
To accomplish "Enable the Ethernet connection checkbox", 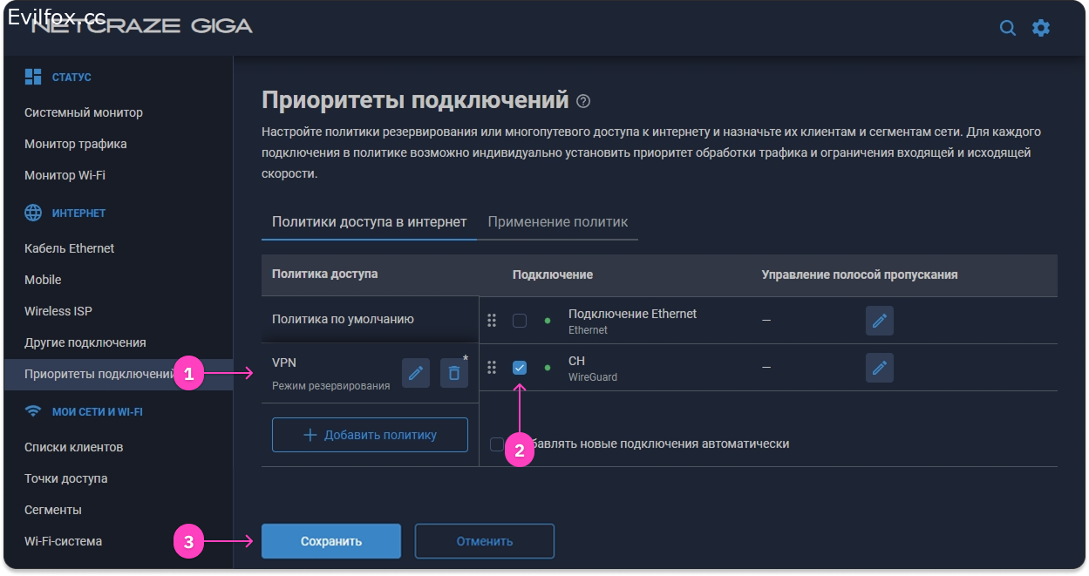I will (520, 321).
